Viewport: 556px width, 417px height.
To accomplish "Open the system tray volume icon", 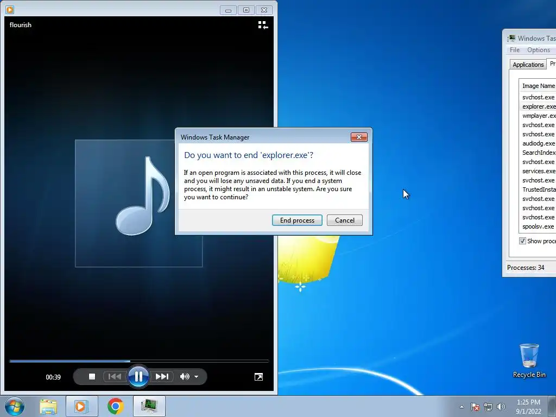I will [501, 407].
